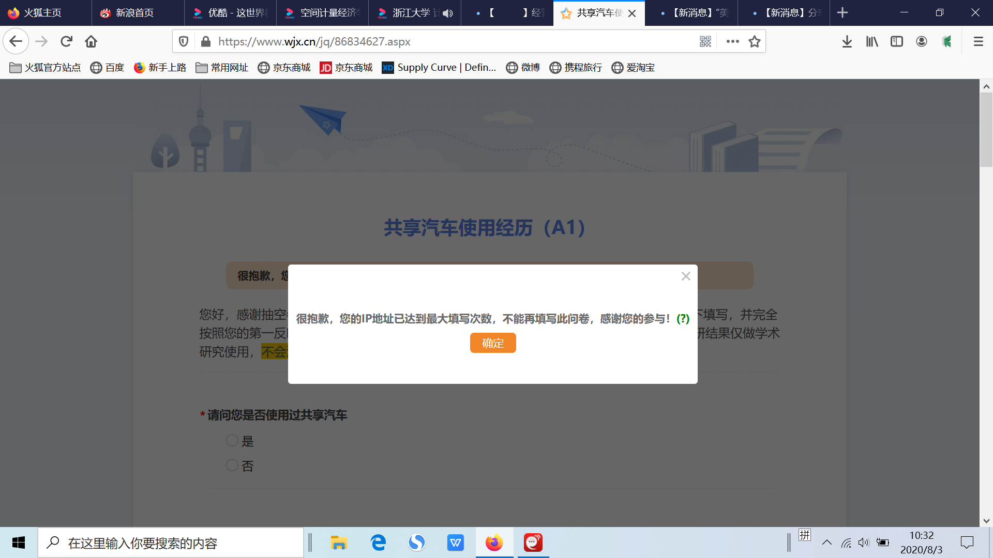Select the 否 radio option
This screenshot has height=558, width=993.
tap(232, 465)
